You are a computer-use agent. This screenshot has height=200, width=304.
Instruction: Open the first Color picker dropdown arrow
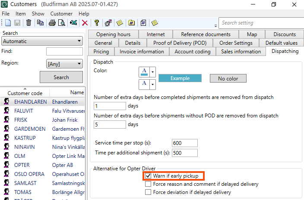tap(152, 72)
